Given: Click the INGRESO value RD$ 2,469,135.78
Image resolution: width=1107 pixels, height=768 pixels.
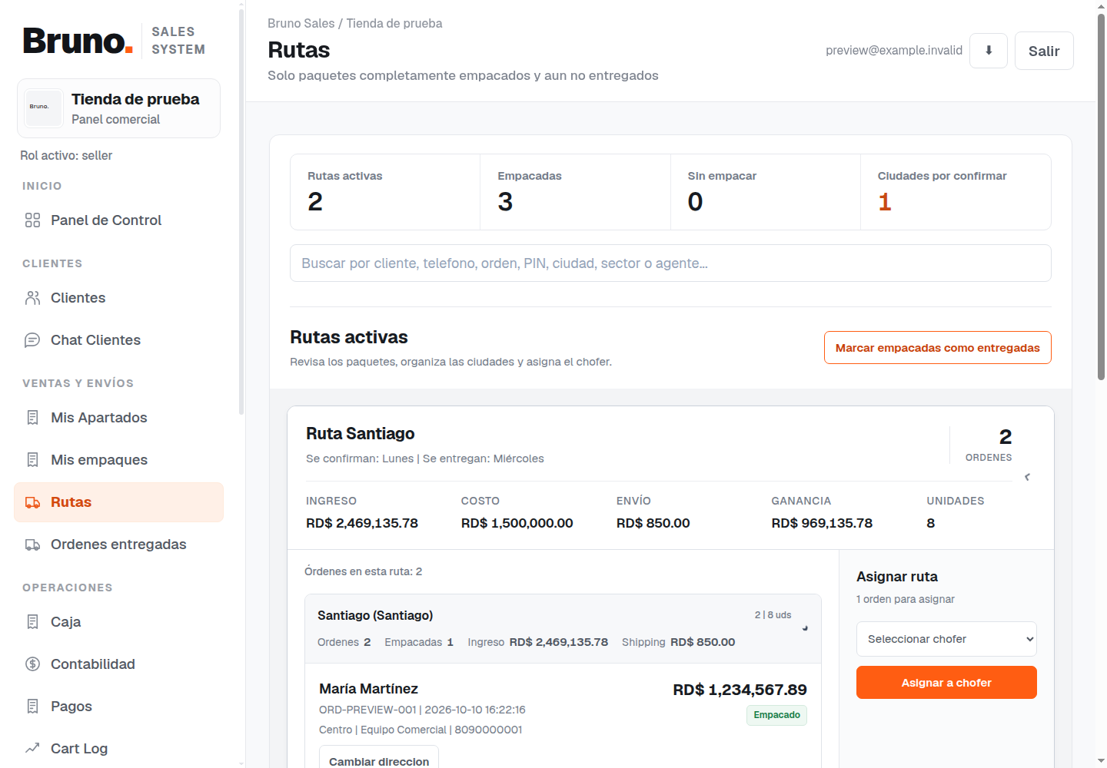Looking at the screenshot, I should [x=362, y=523].
